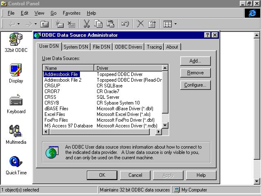261x196 pixels.
Task: Click the Add... button
Action: pos(195,61)
